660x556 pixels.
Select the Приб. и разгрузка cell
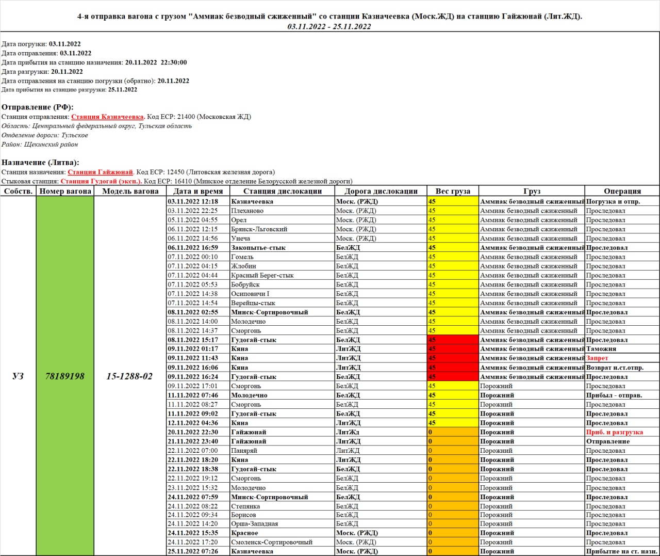click(615, 432)
